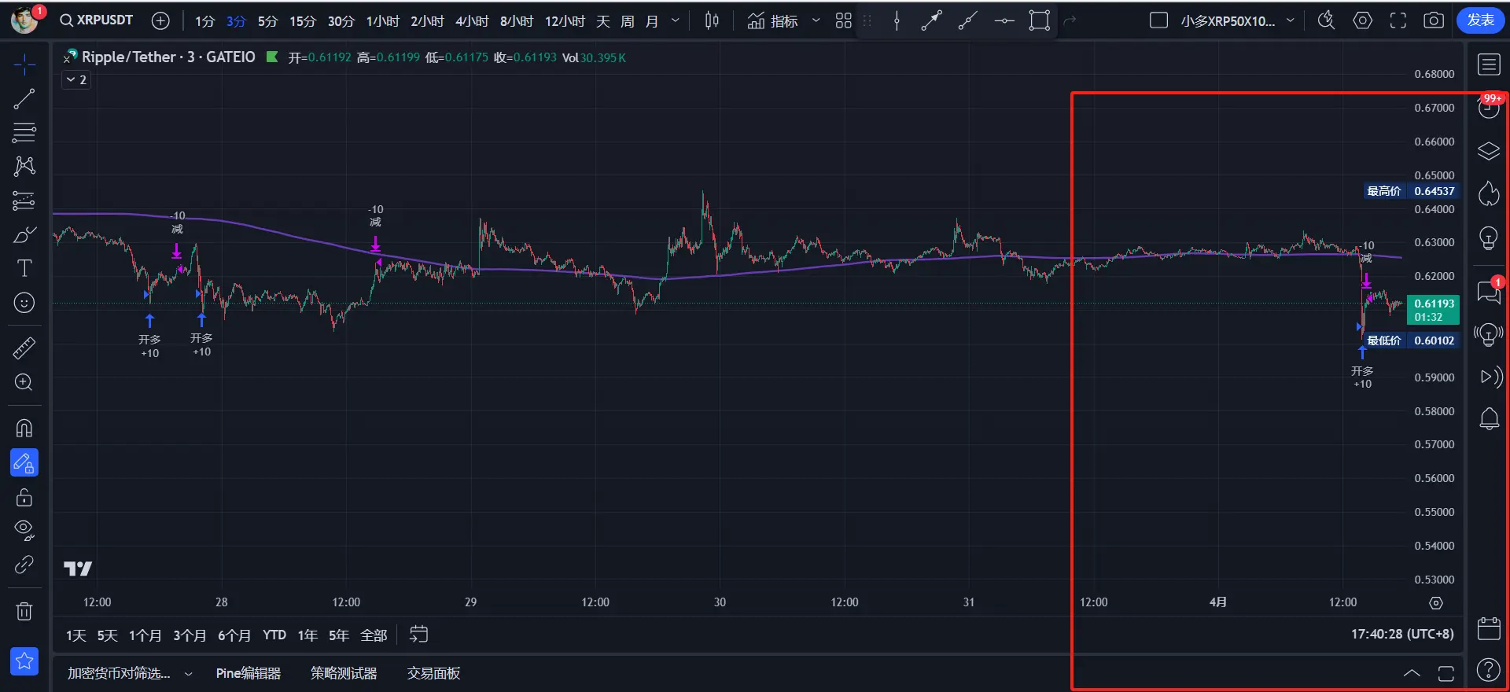The width and height of the screenshot is (1510, 692).
Task: Open the 交易面板 tab
Action: click(433, 673)
